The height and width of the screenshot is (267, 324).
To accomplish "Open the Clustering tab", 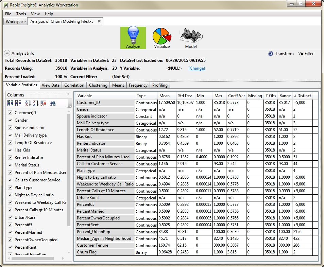I will point(98,85).
